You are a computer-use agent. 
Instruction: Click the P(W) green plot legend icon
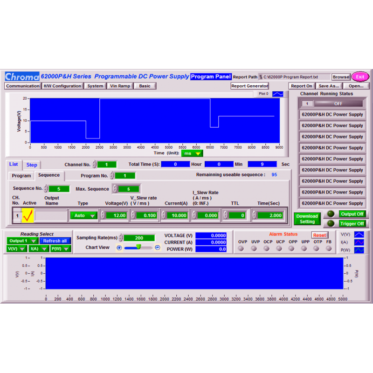point(359,250)
